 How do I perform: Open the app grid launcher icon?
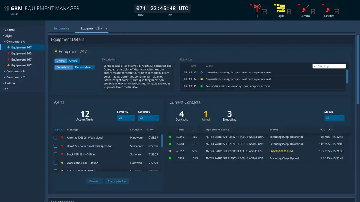(x=6, y=8)
